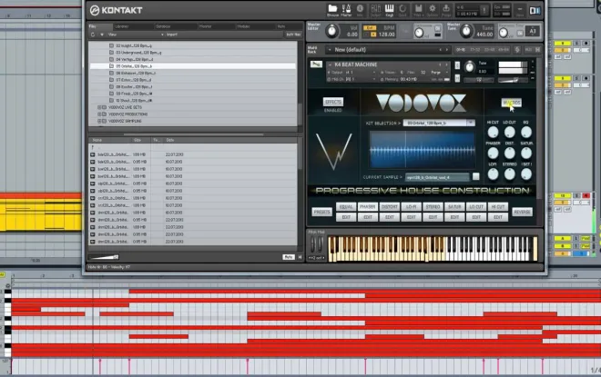Image resolution: width=601 pixels, height=377 pixels.
Task: Click the EDIT button under EQUAL
Action: (x=346, y=217)
